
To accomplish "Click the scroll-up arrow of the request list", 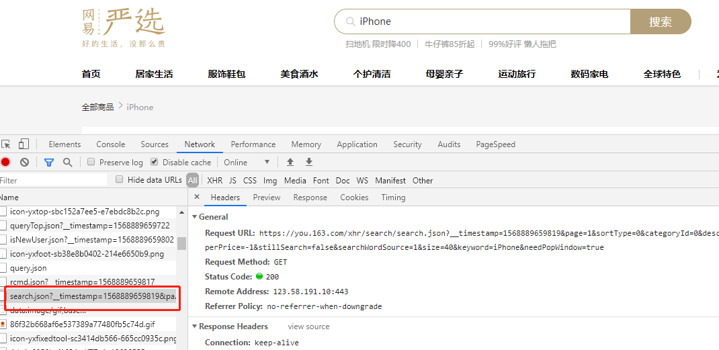I will pyautogui.click(x=182, y=213).
